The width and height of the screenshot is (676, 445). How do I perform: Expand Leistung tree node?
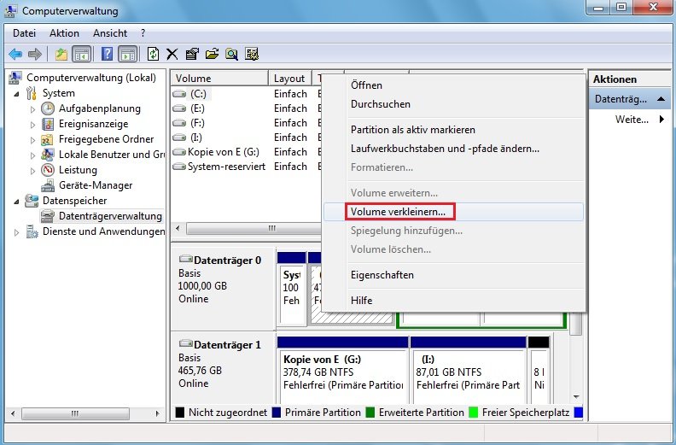pyautogui.click(x=32, y=171)
